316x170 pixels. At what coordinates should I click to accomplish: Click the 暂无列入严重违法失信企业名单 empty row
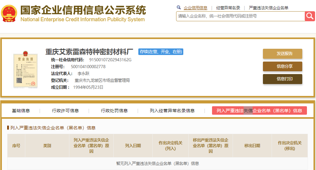click(158, 163)
